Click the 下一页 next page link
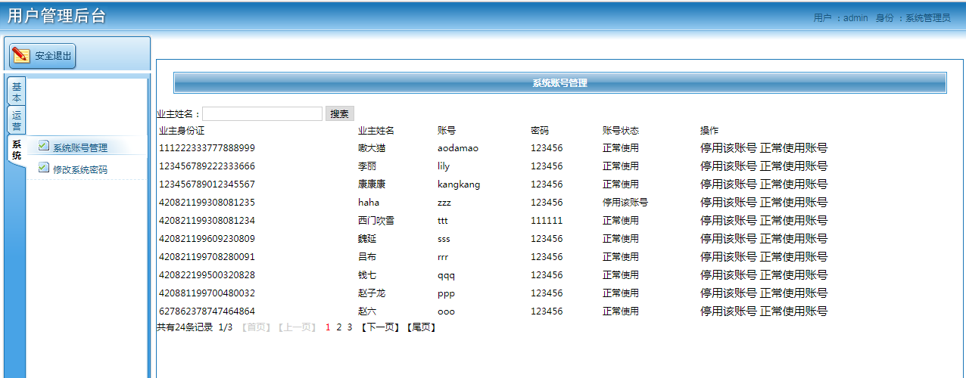This screenshot has height=378, width=966. coord(379,327)
